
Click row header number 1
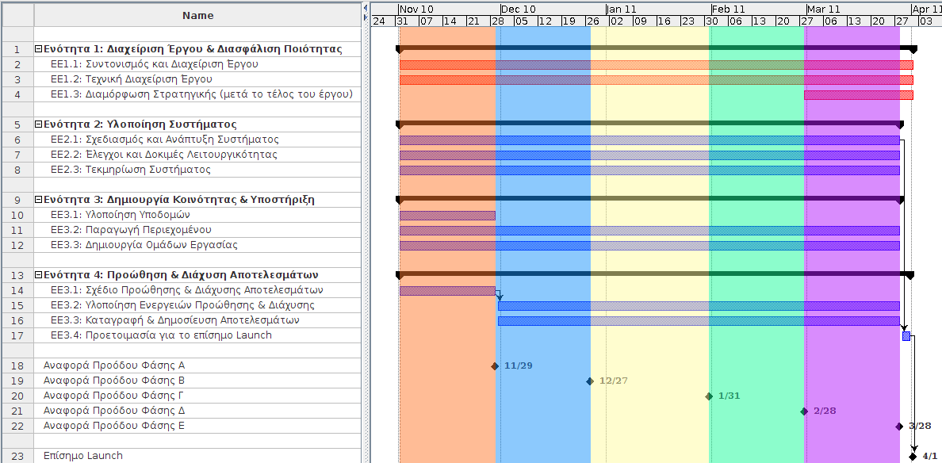coord(18,49)
